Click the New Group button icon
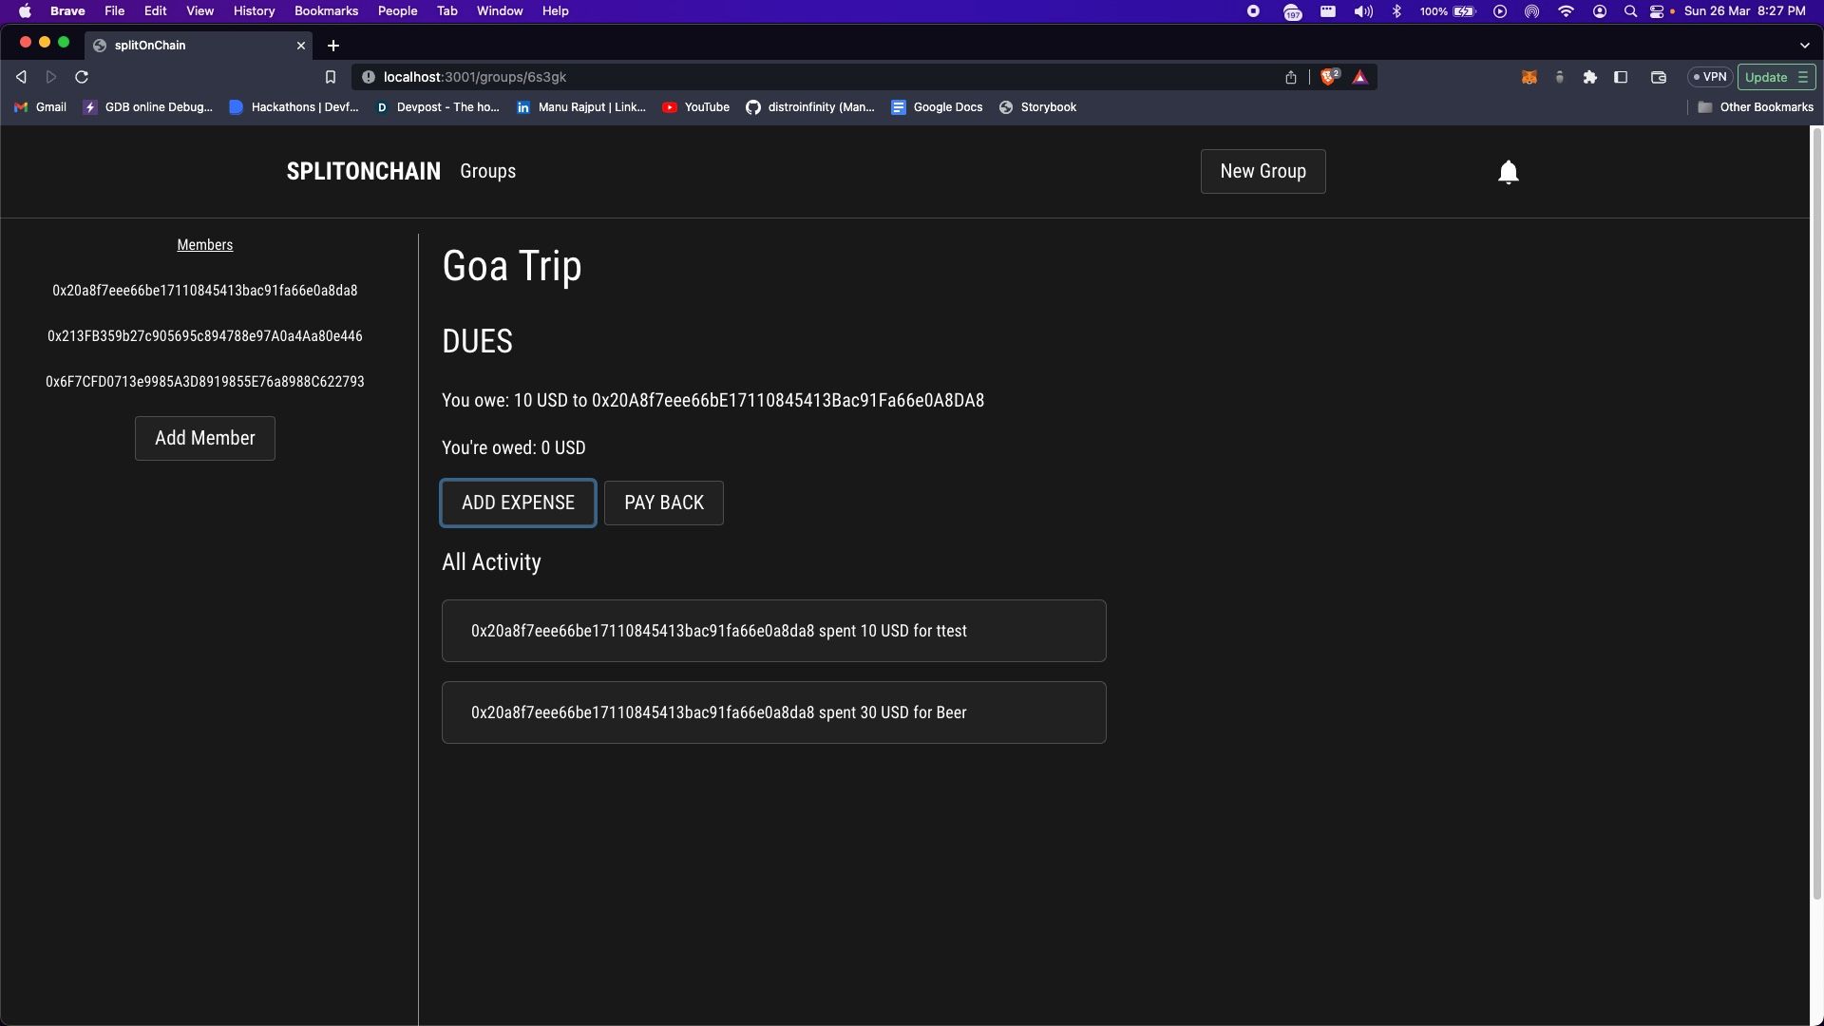This screenshot has width=1824, height=1026. 1263,170
